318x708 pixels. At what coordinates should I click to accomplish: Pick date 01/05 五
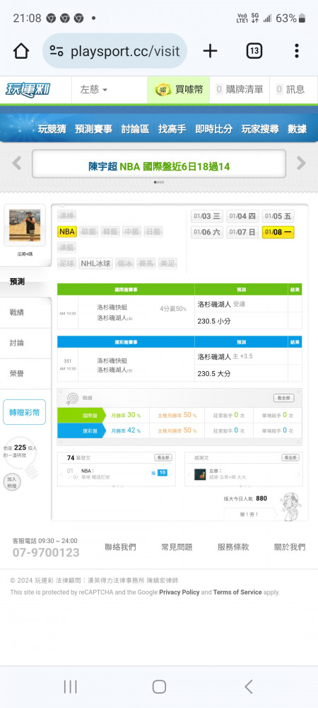[x=278, y=216]
